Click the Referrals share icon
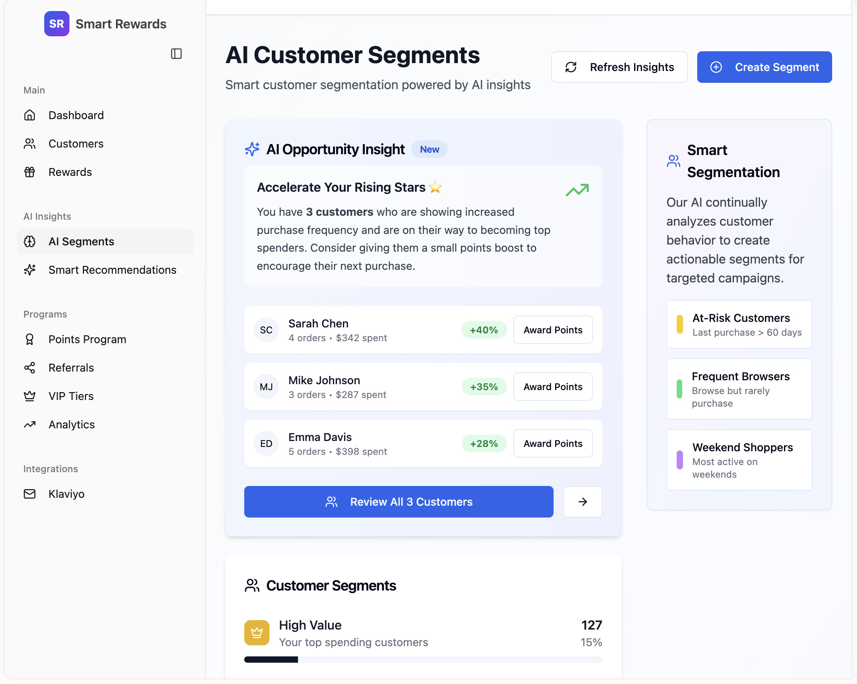This screenshot has width=857, height=684. [30, 368]
